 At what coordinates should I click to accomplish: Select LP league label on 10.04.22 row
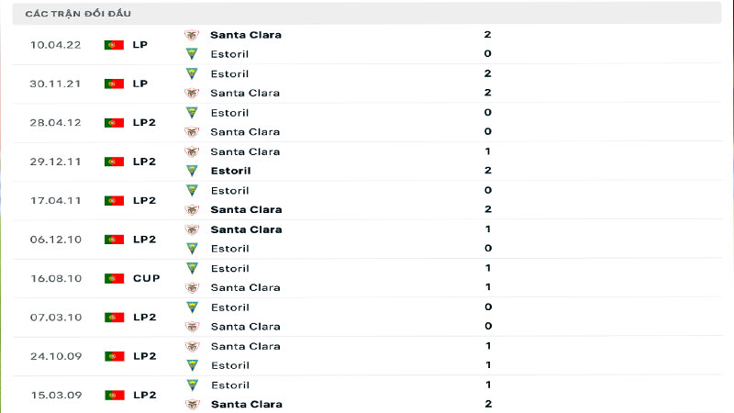point(140,44)
